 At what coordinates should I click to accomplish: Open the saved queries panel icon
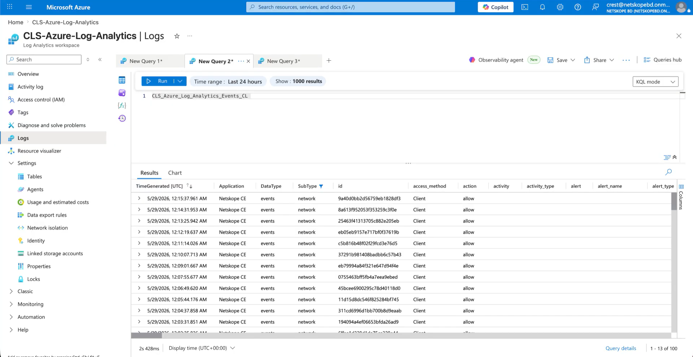tap(122, 93)
